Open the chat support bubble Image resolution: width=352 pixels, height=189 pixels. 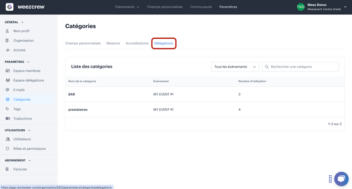click(341, 179)
